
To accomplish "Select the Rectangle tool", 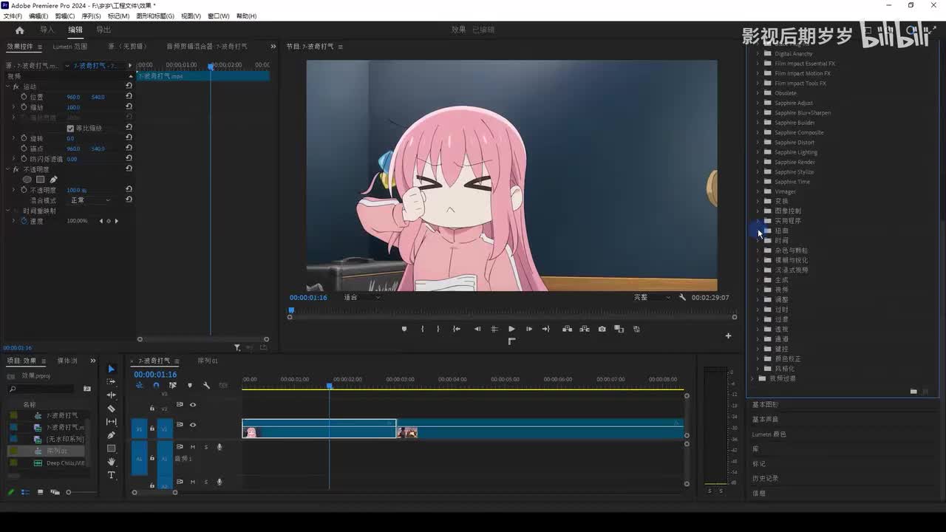I will coord(112,449).
